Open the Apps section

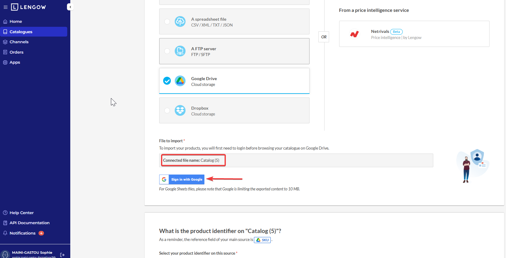(15, 62)
